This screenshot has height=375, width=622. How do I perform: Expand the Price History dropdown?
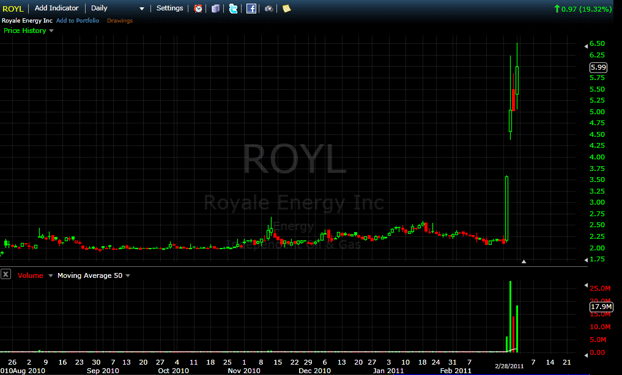coord(51,31)
